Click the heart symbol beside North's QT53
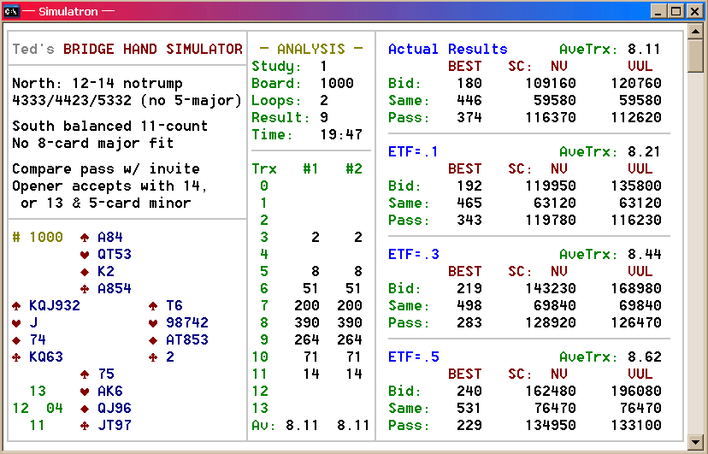 coord(85,255)
